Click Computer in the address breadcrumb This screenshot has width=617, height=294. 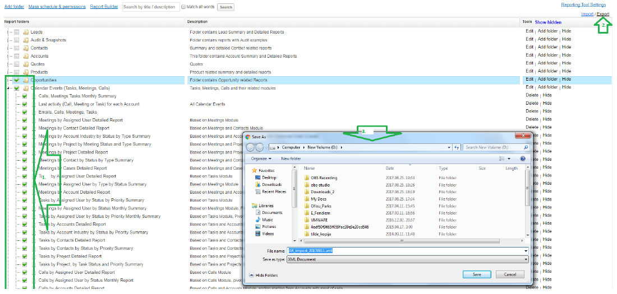[291, 147]
